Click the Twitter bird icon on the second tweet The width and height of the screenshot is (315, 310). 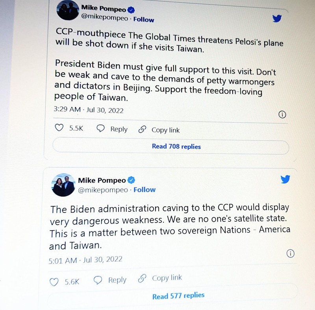(285, 179)
